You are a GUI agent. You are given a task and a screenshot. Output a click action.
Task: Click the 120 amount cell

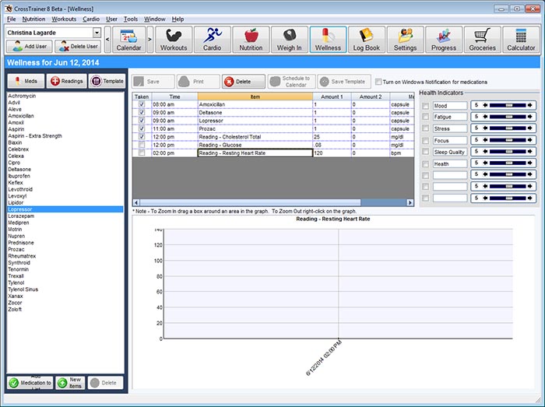pyautogui.click(x=332, y=153)
